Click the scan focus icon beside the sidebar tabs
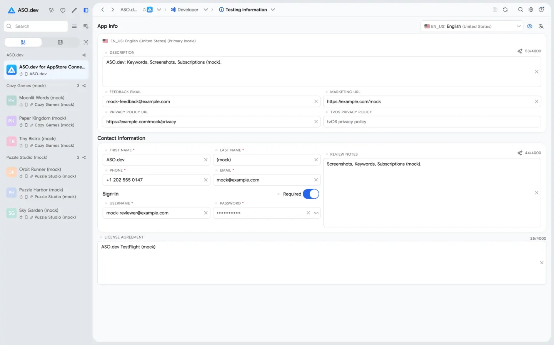 (86, 42)
